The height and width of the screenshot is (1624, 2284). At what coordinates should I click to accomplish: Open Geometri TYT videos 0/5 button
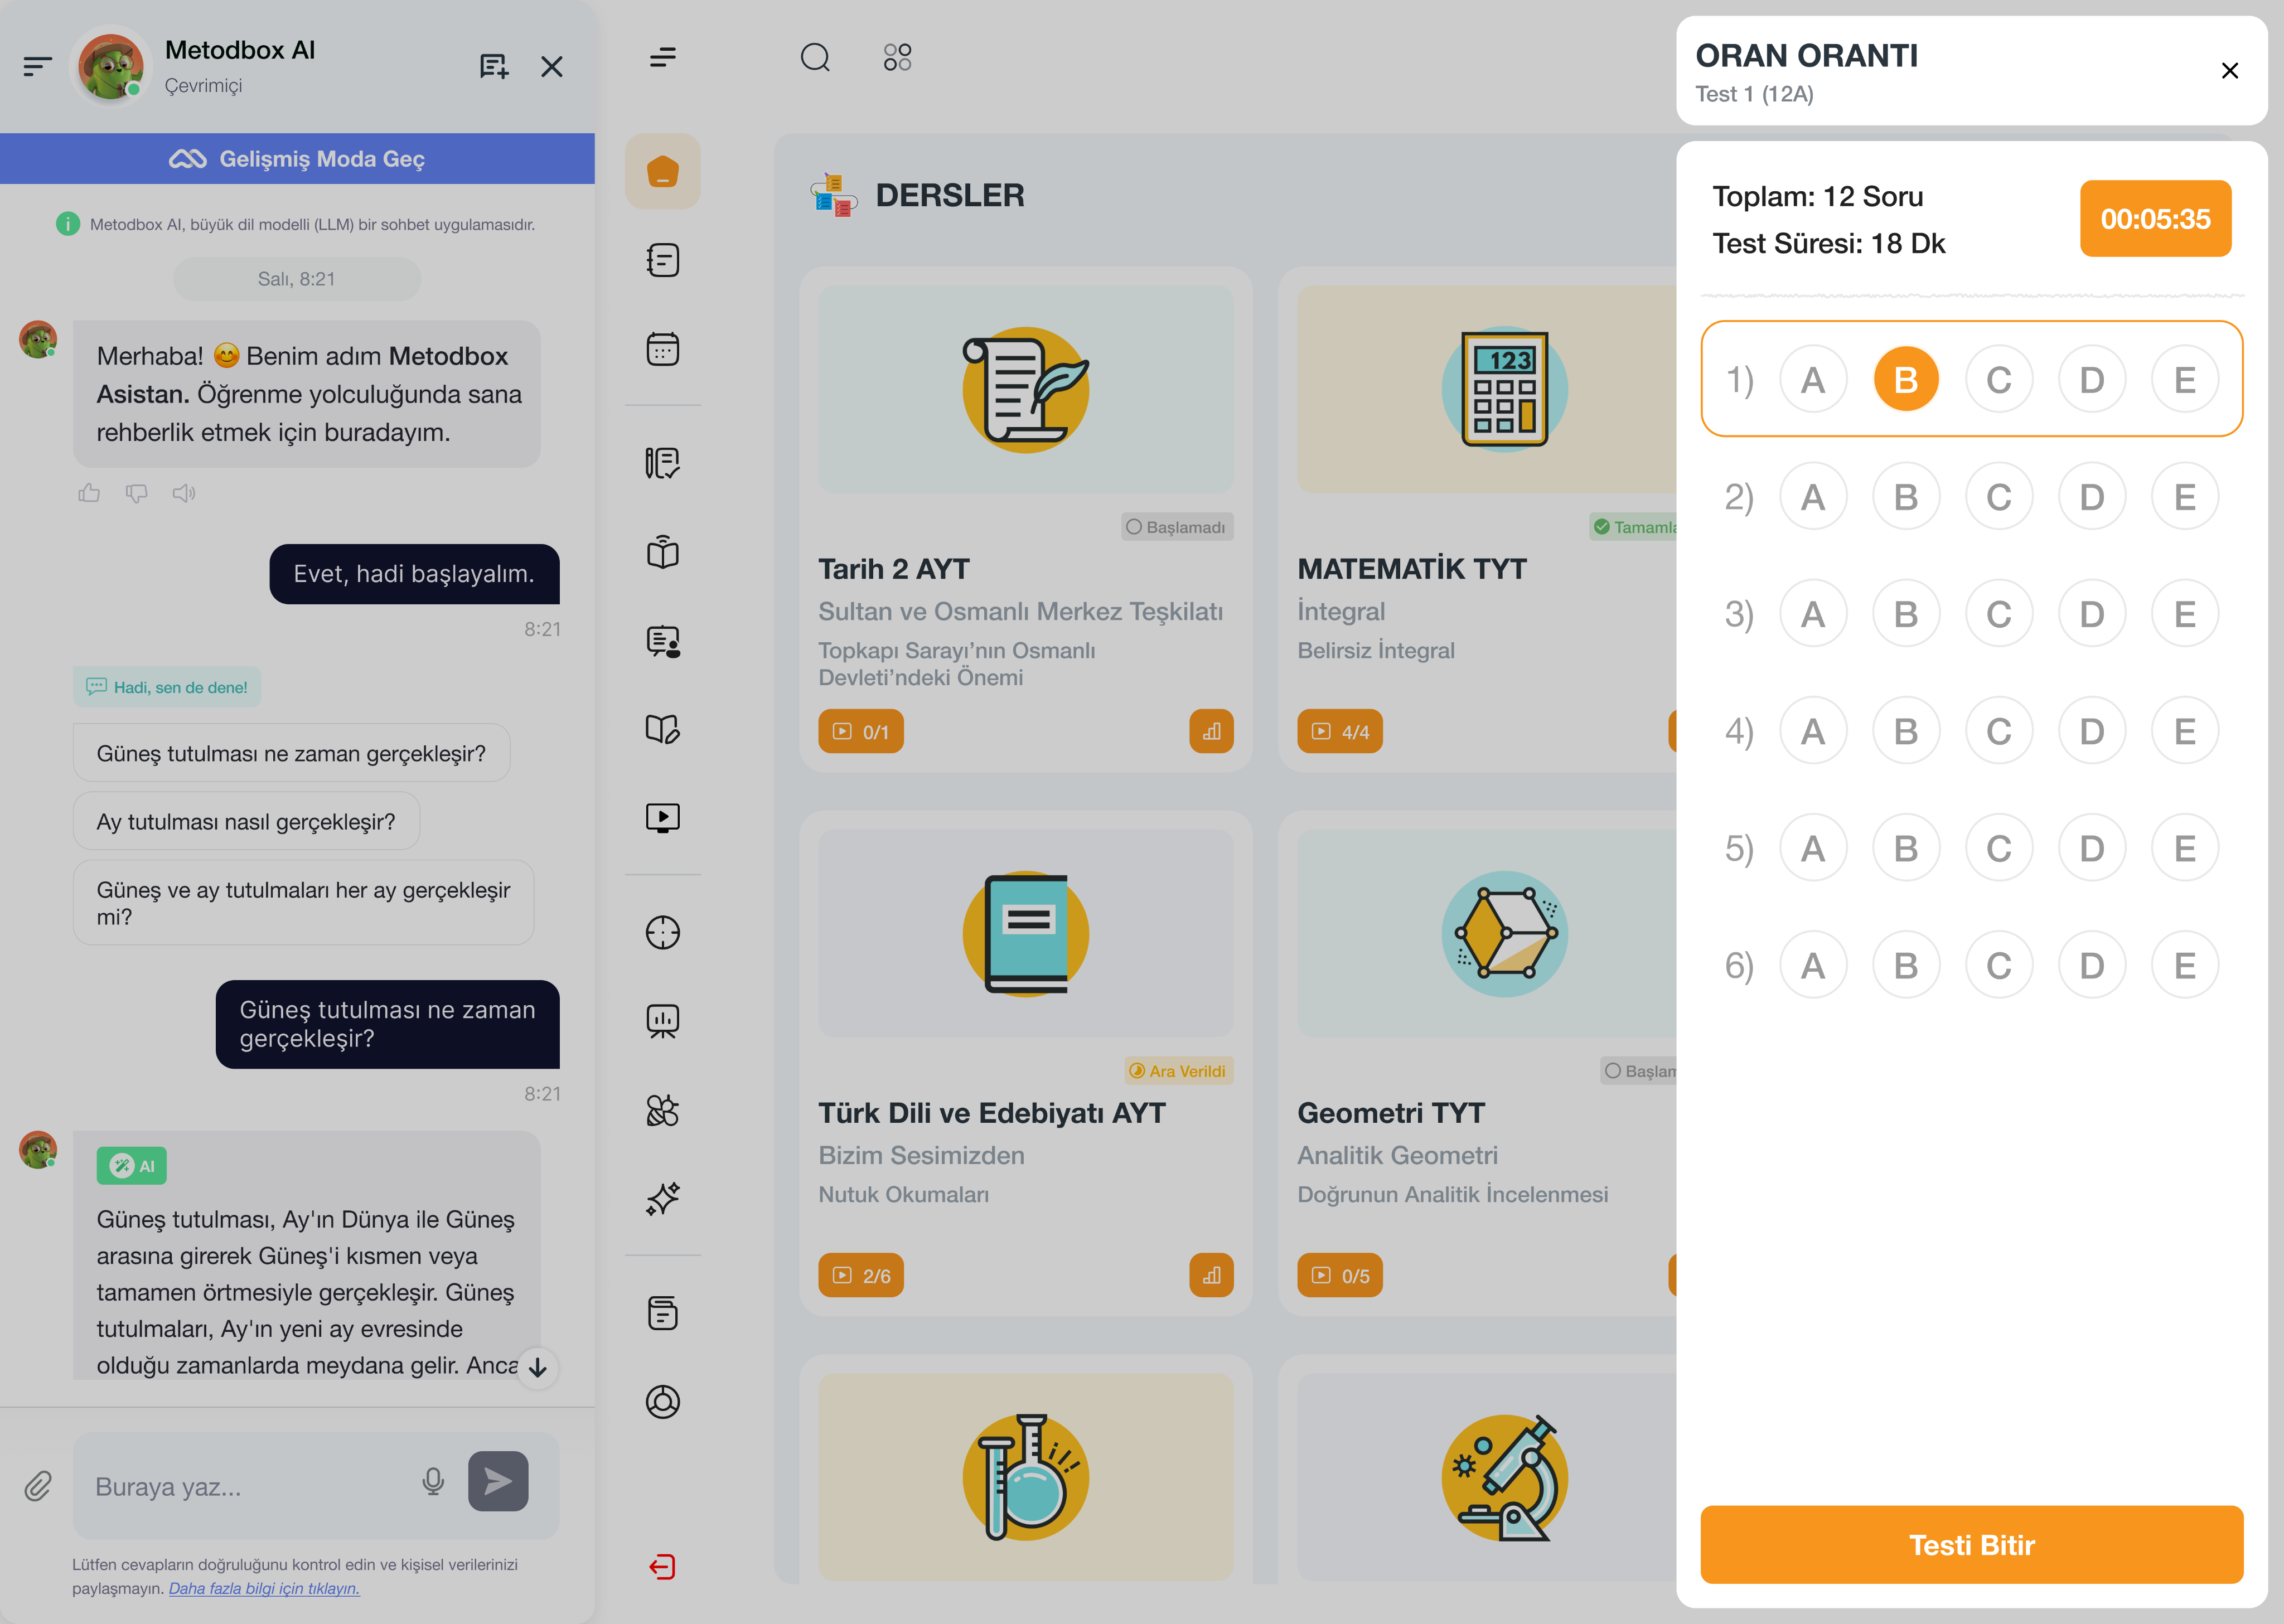tap(1340, 1275)
